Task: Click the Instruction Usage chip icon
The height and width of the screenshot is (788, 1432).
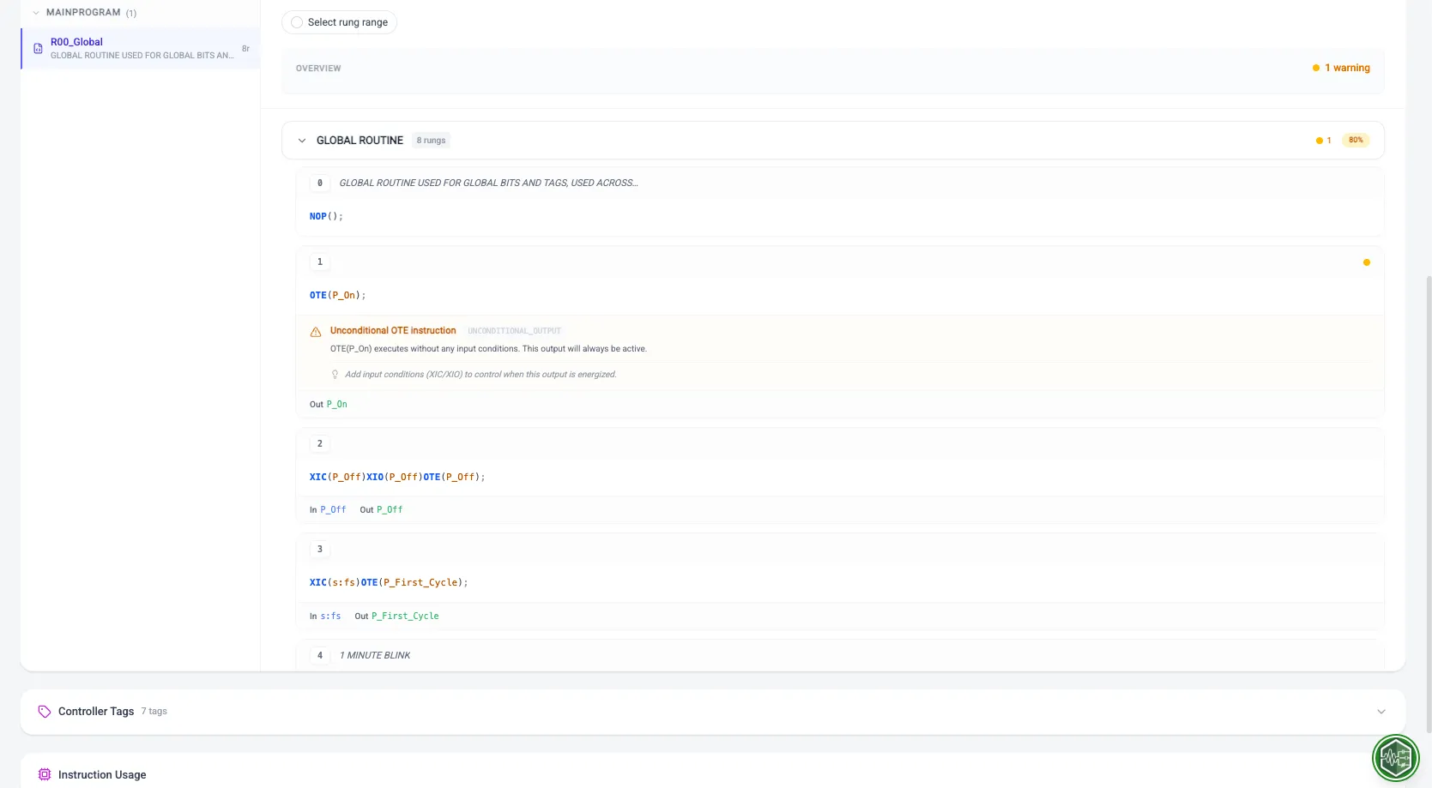Action: click(45, 774)
